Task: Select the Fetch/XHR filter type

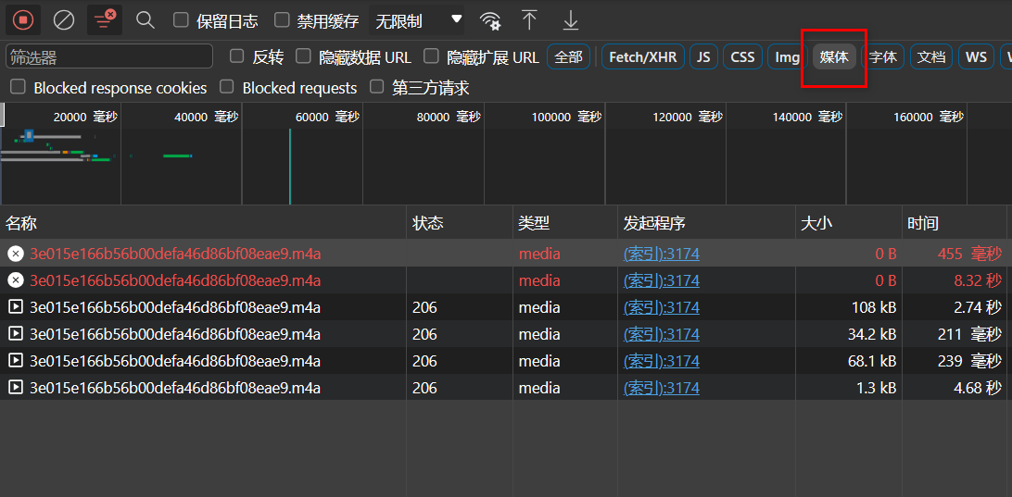Action: pos(642,56)
